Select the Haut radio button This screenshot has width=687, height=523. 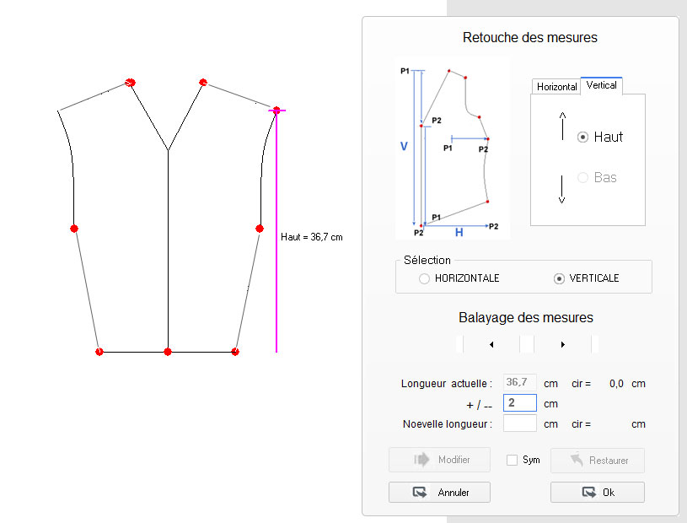pyautogui.click(x=582, y=137)
